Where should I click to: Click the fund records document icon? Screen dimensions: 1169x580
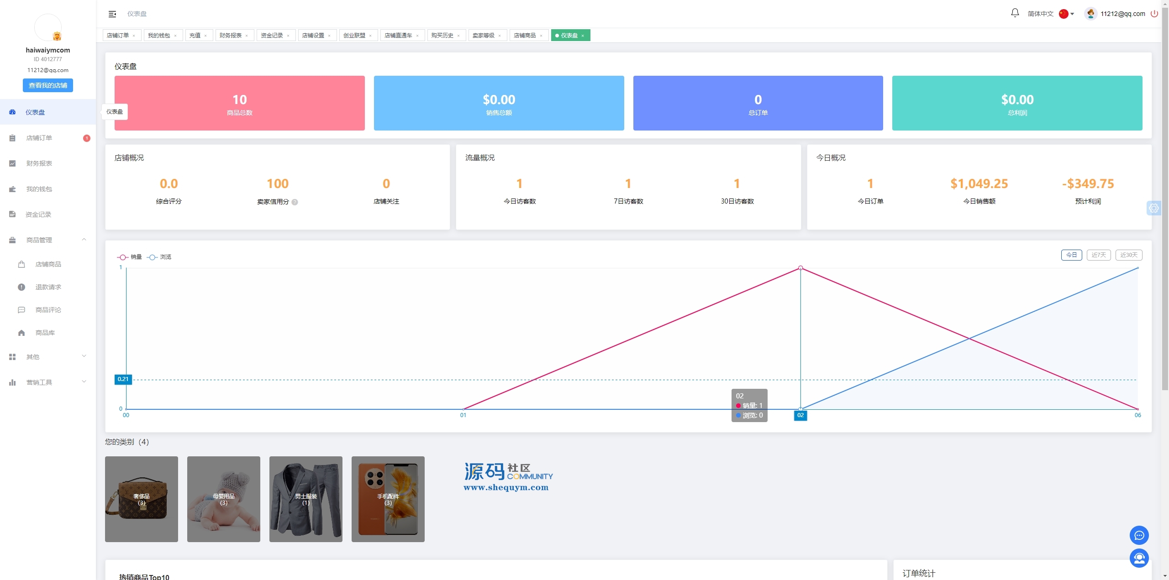tap(12, 214)
